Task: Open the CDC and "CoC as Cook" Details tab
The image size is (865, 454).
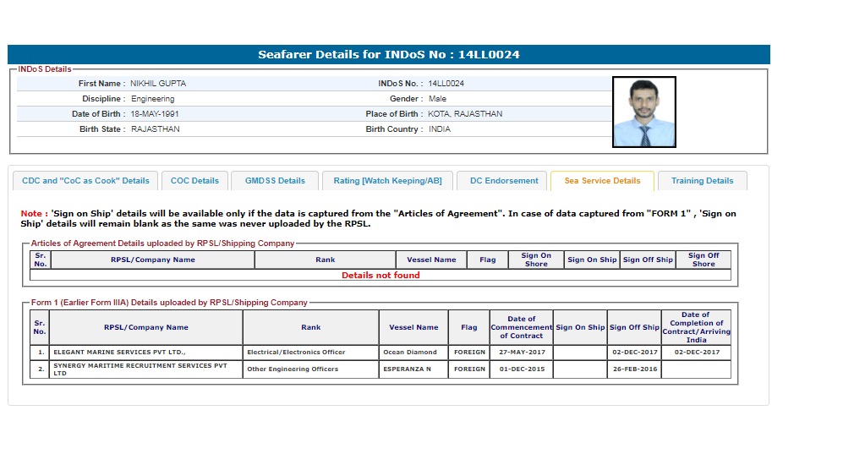Action: pos(85,181)
